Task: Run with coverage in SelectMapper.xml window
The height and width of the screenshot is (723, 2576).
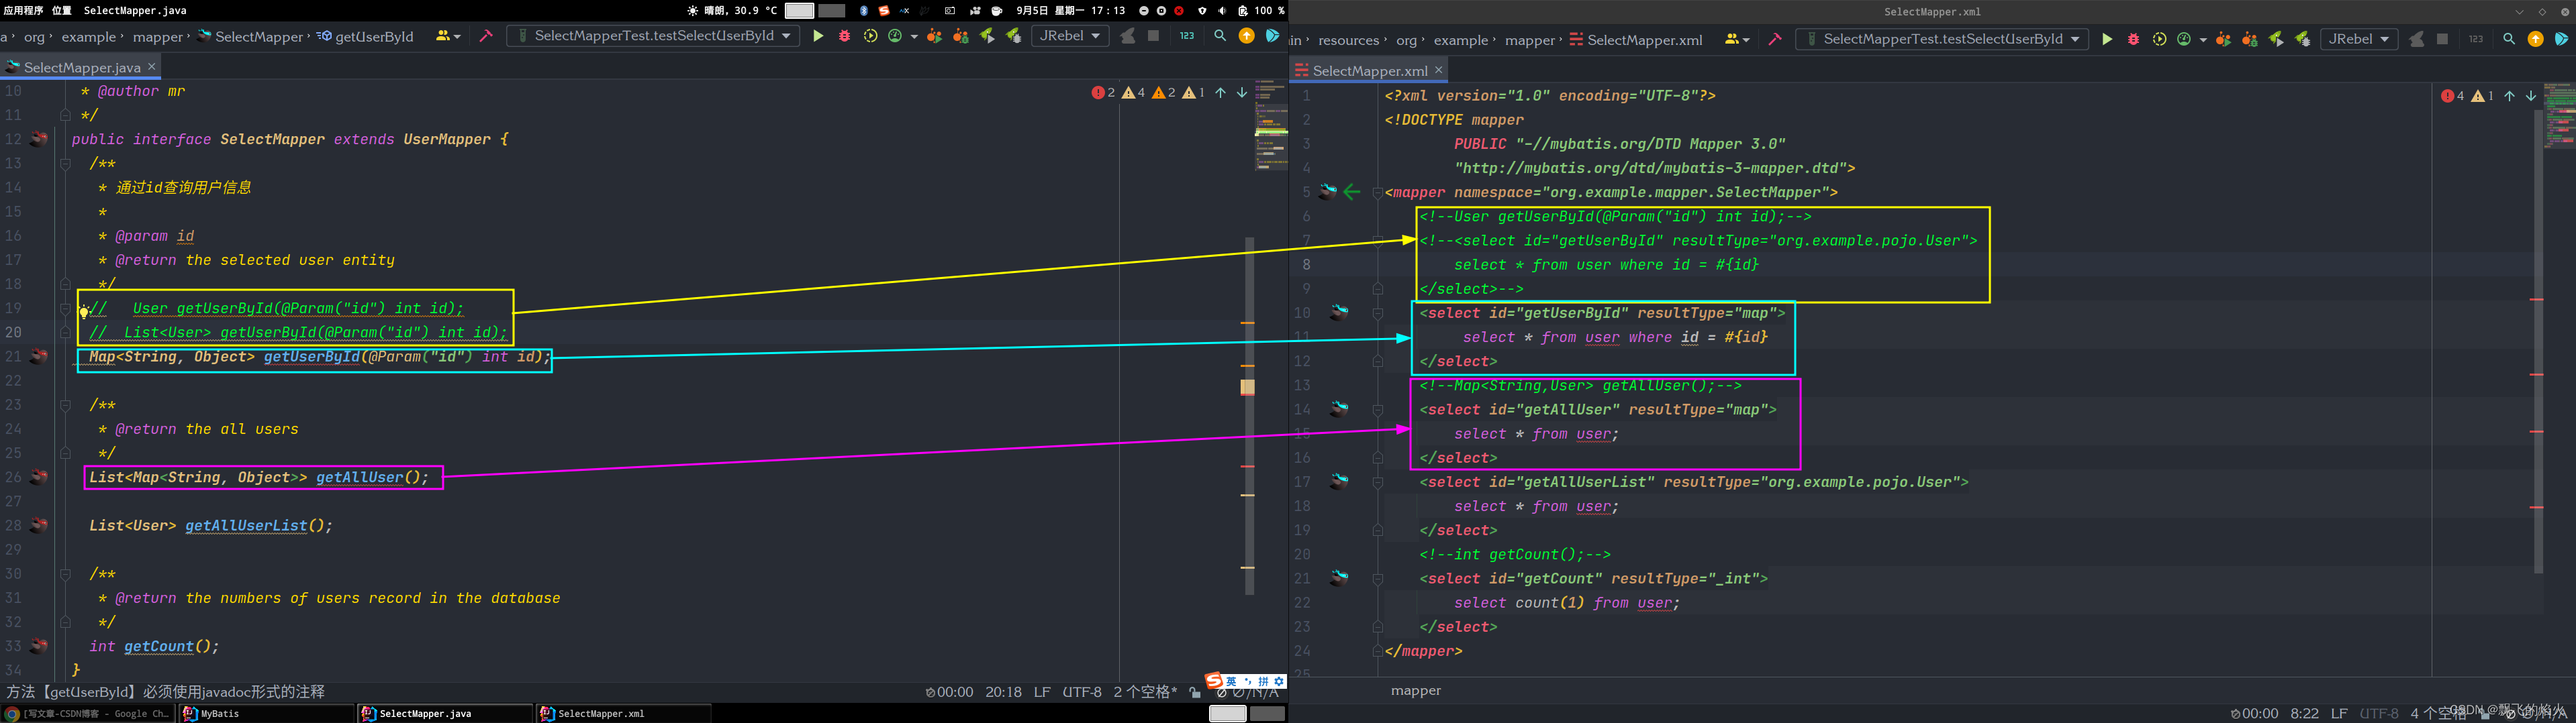Action: [x=2159, y=39]
